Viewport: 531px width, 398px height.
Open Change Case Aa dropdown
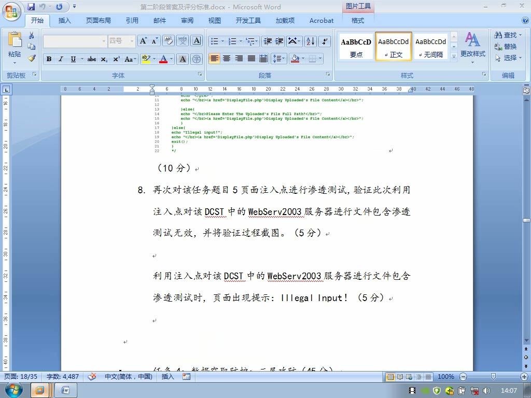point(130,59)
